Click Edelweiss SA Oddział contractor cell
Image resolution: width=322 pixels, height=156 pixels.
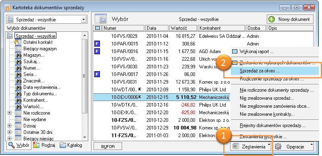(x=222, y=36)
